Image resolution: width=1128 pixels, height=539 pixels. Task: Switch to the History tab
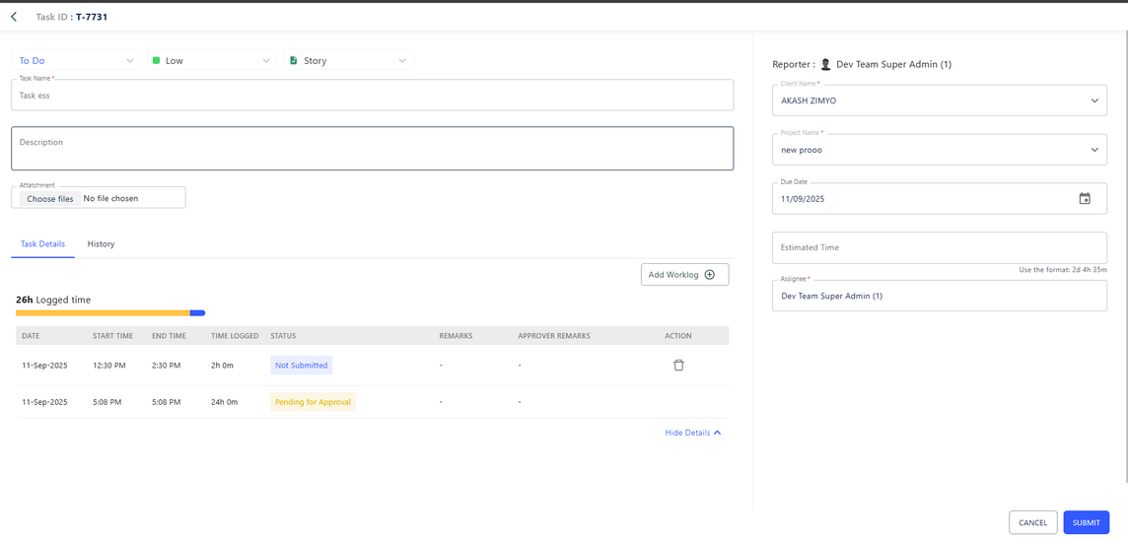click(101, 244)
